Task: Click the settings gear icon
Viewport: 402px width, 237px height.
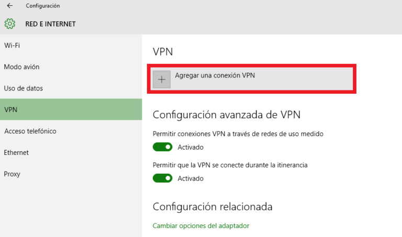Action: click(x=9, y=24)
